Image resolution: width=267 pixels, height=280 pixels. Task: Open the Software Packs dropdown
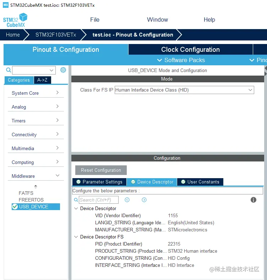point(181,60)
